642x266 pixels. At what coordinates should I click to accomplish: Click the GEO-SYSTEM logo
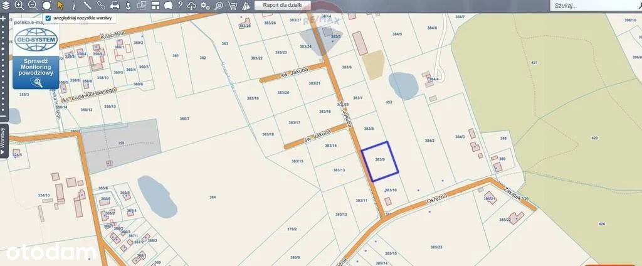click(36, 39)
